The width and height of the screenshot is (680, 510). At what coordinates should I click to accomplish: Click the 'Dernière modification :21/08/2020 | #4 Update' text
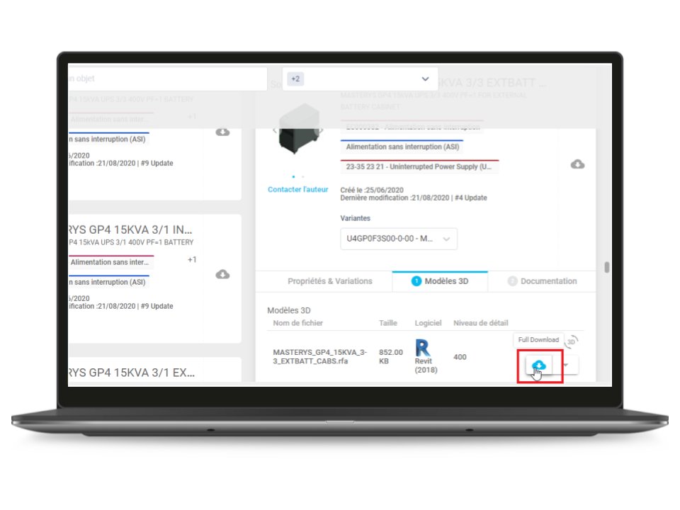click(413, 198)
